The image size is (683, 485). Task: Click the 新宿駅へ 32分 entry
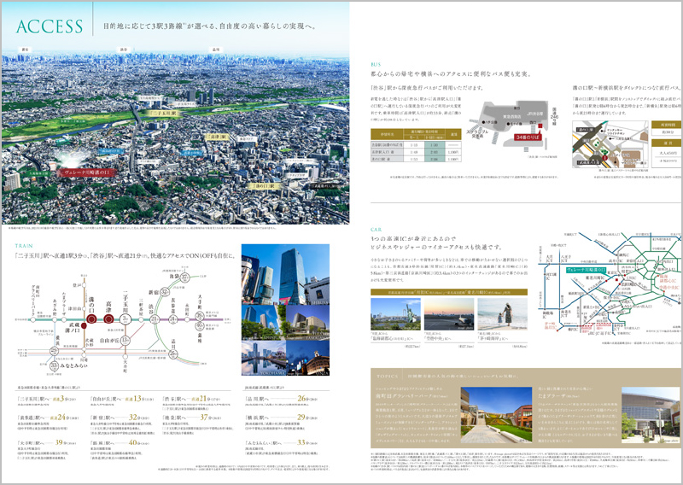(120, 418)
